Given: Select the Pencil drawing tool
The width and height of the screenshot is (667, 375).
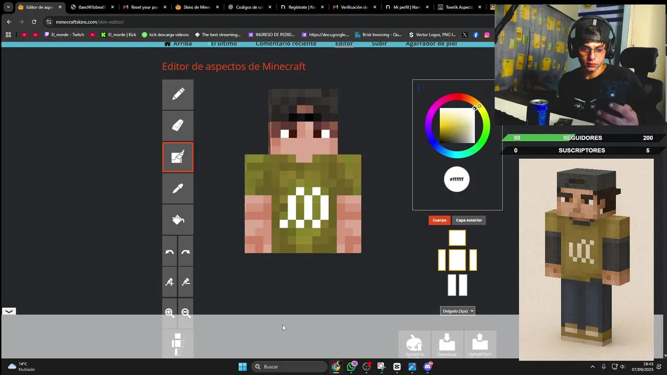Looking at the screenshot, I should (x=178, y=94).
